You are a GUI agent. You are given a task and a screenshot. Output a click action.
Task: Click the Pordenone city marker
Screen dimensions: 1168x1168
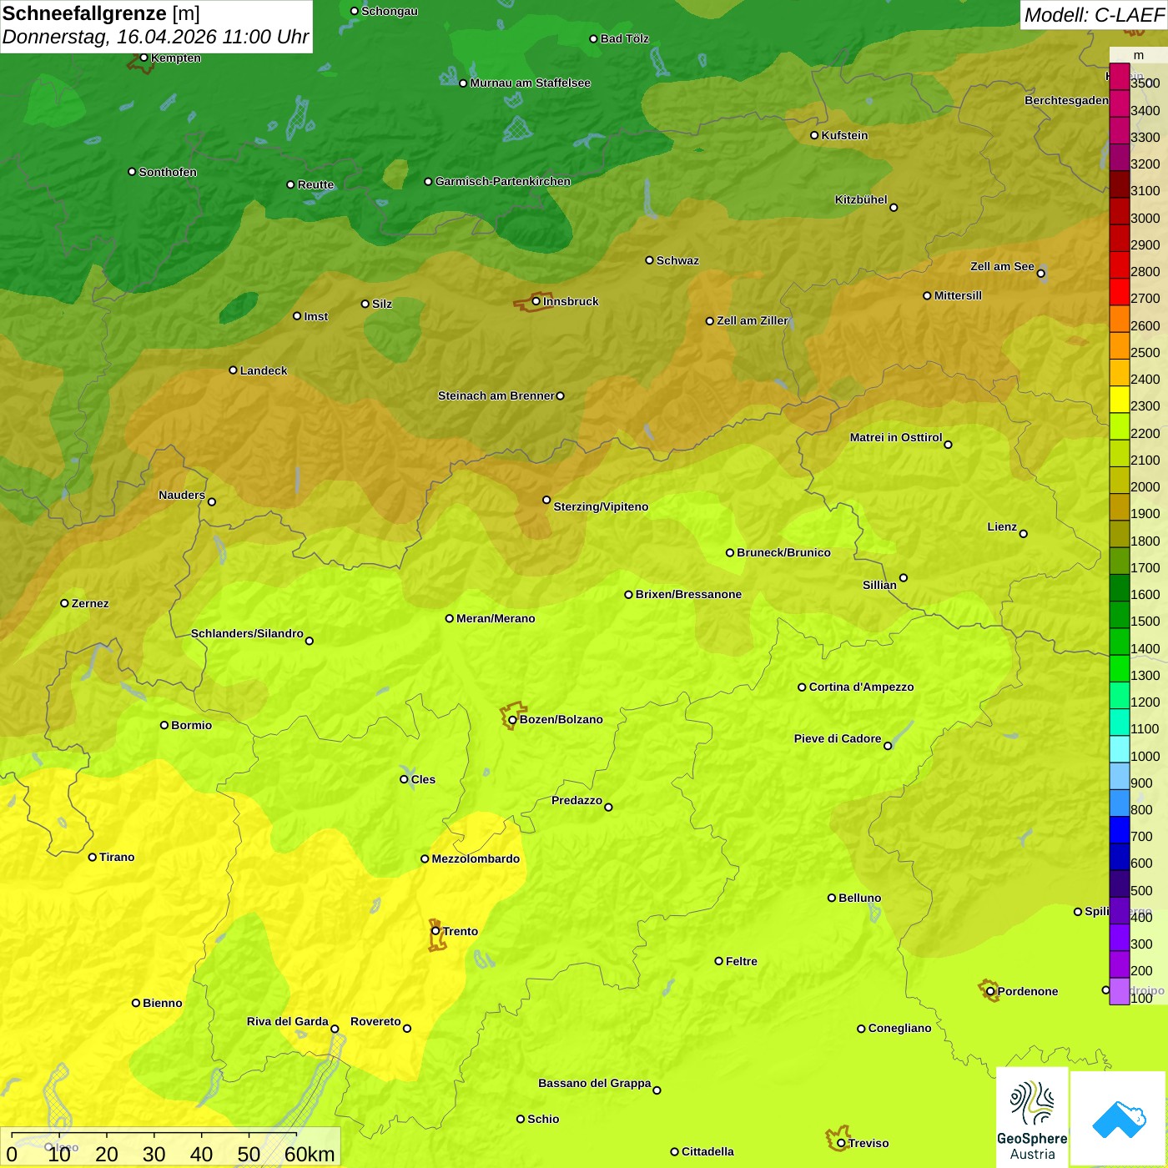point(990,991)
